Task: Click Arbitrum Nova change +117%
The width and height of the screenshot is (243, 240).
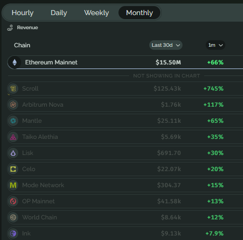Action: tap(213, 105)
